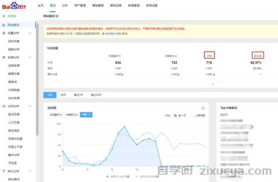278x182 pixels.
Task: Select the 最近7天 date range tab
Action: [78, 95]
